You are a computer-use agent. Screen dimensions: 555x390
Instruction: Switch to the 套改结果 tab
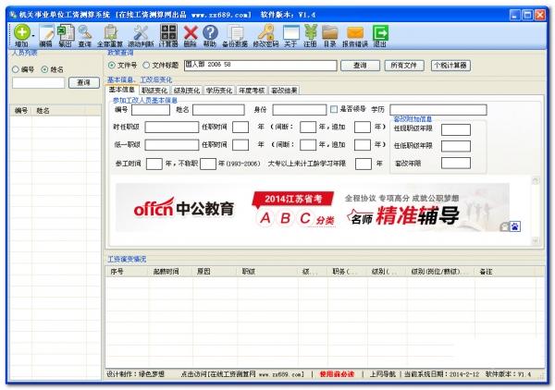coord(284,91)
